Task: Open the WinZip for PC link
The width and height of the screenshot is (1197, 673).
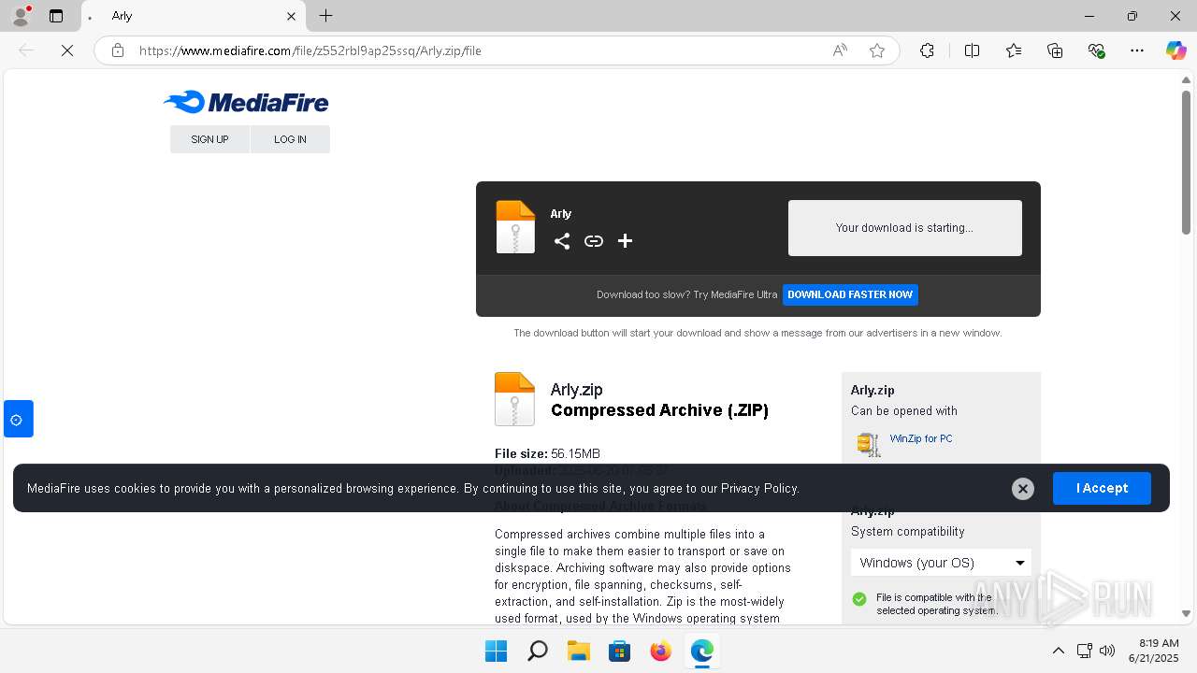Action: pos(921,438)
